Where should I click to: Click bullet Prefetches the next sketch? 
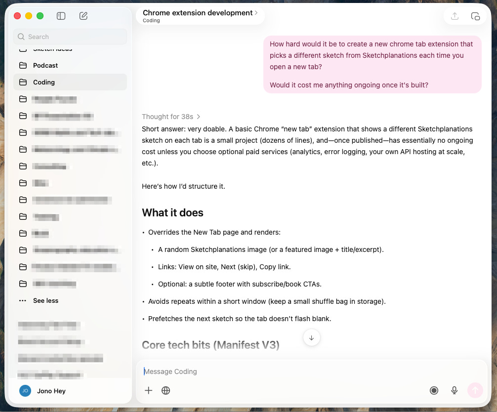point(240,319)
